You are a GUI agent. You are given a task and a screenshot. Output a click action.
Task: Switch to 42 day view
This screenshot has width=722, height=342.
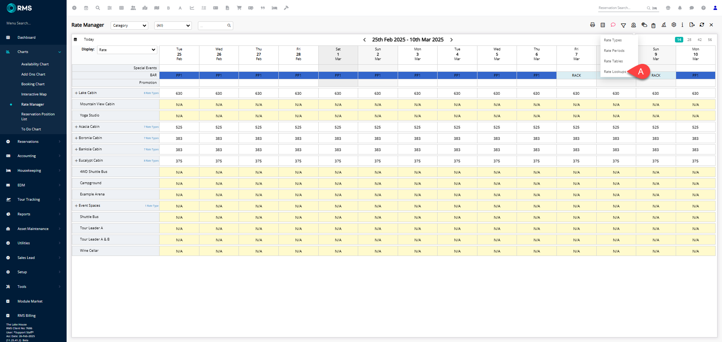(x=699, y=39)
